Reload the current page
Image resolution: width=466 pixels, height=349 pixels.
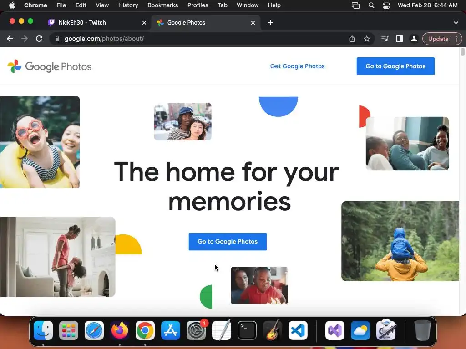click(39, 39)
